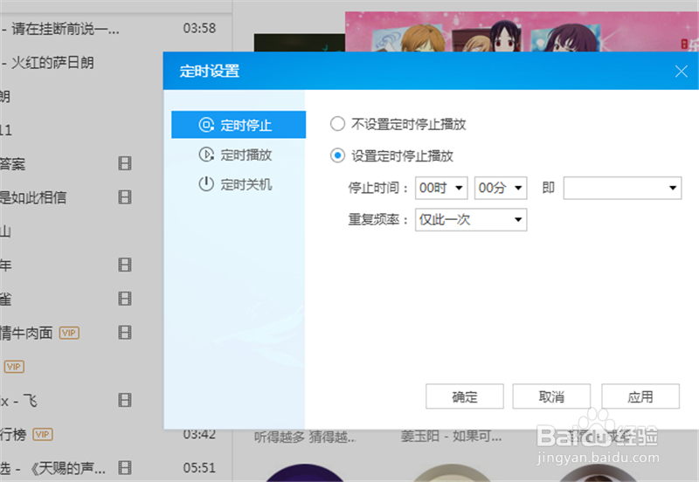
Task: Click MV icon beside 《天赐的声 song
Action: tap(125, 467)
